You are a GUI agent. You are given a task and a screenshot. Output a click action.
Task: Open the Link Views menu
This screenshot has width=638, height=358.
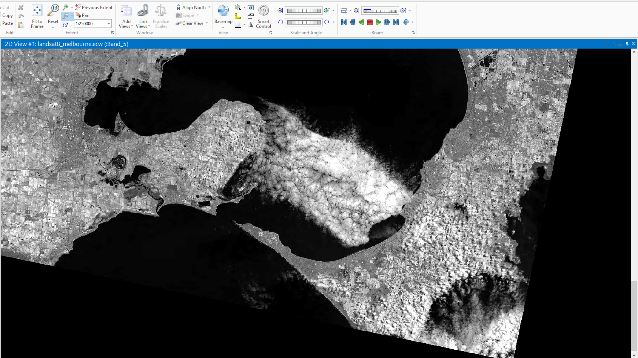click(x=143, y=16)
